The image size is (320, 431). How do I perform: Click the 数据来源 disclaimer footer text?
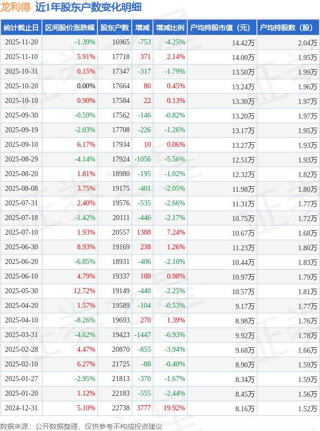point(81,426)
